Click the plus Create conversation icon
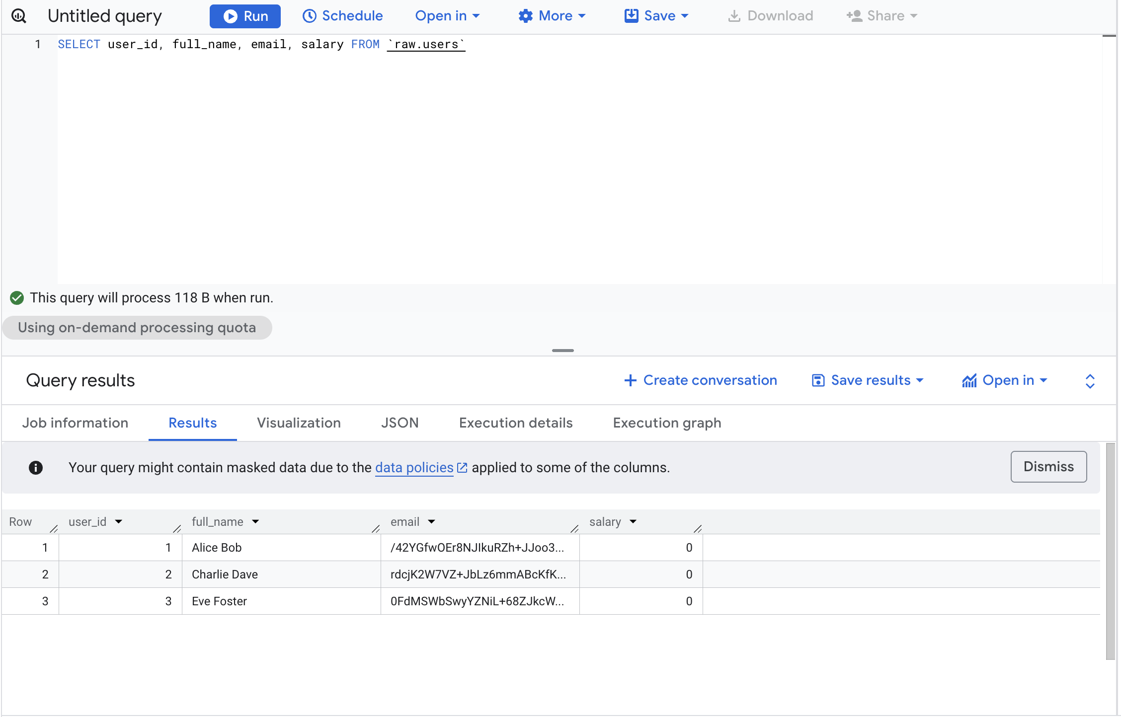Viewport: 1121px width, 717px height. coord(630,380)
